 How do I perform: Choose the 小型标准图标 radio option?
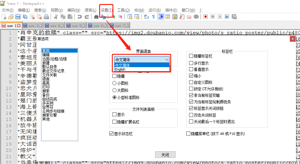[114, 97]
